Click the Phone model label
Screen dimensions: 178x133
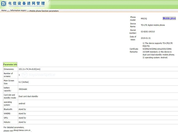coord(133,18)
